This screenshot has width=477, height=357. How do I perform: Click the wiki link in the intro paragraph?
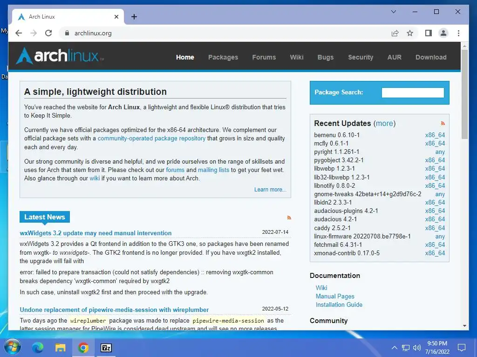95,178
